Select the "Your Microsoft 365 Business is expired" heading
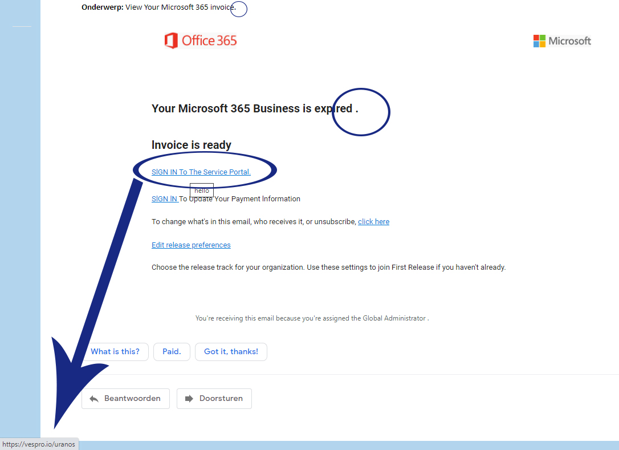The image size is (619, 450). click(255, 108)
